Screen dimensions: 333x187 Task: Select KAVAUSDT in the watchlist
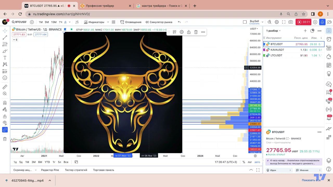point(294,50)
